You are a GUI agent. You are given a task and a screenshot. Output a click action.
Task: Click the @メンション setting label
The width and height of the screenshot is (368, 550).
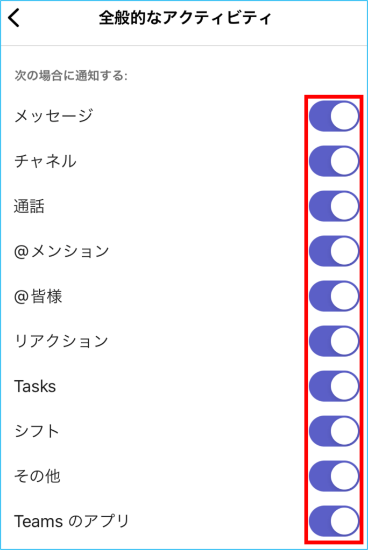pos(61,251)
